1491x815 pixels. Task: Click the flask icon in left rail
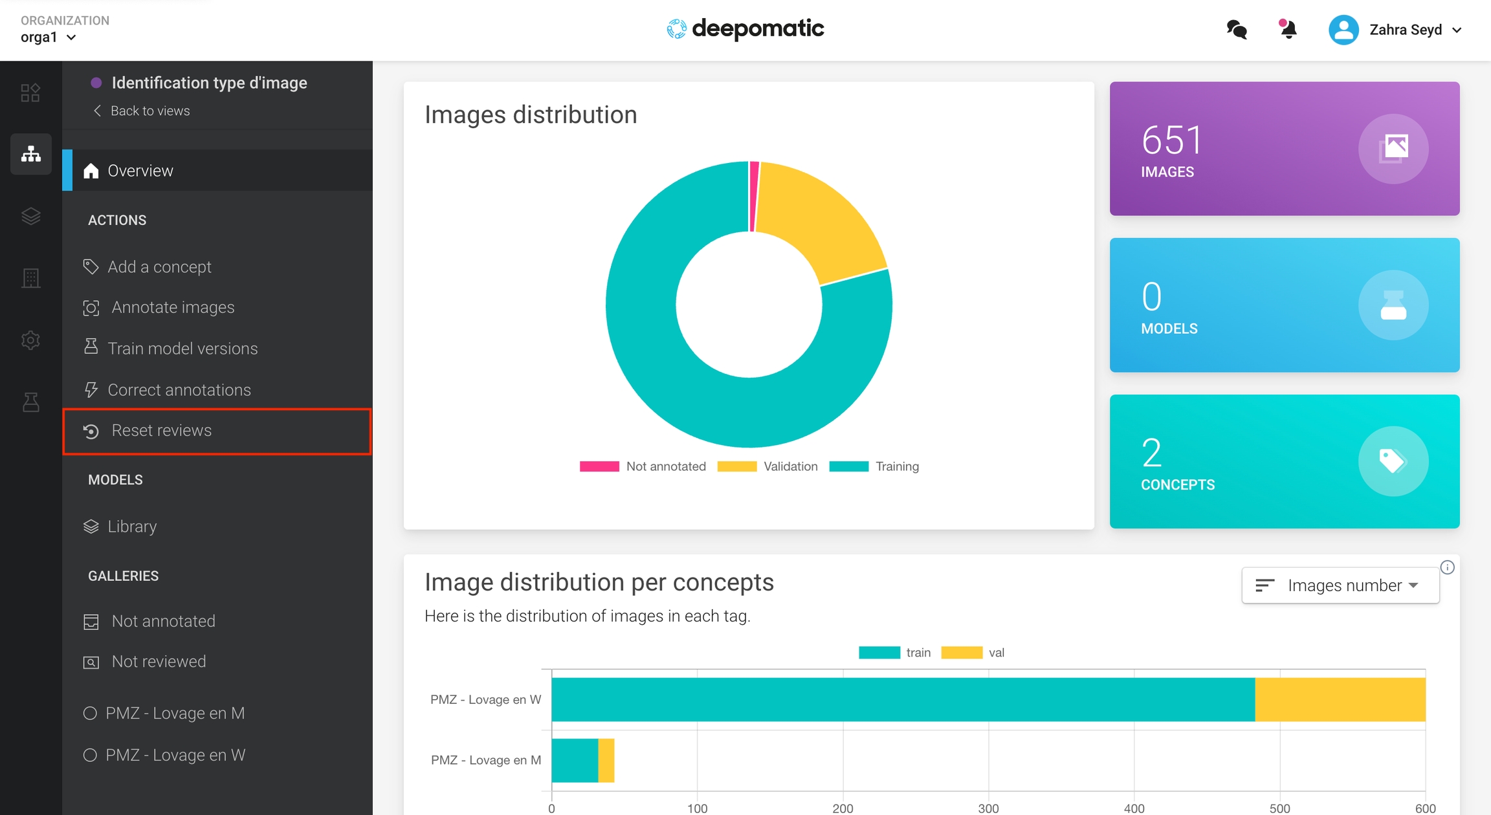pos(30,402)
